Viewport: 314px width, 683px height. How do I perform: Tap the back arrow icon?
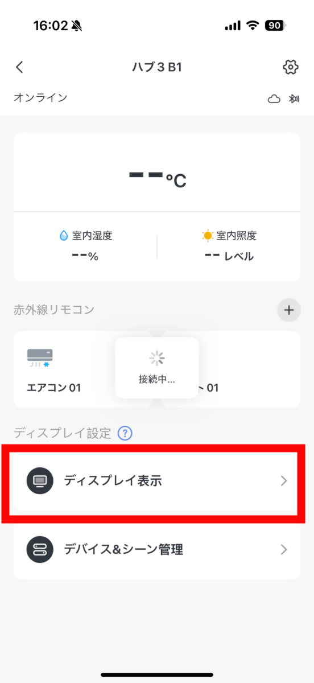click(x=19, y=67)
